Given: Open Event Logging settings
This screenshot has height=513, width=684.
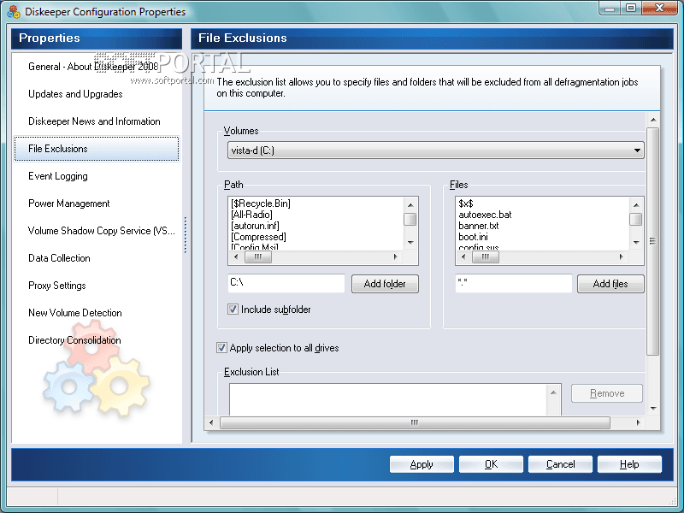Looking at the screenshot, I should [57, 176].
